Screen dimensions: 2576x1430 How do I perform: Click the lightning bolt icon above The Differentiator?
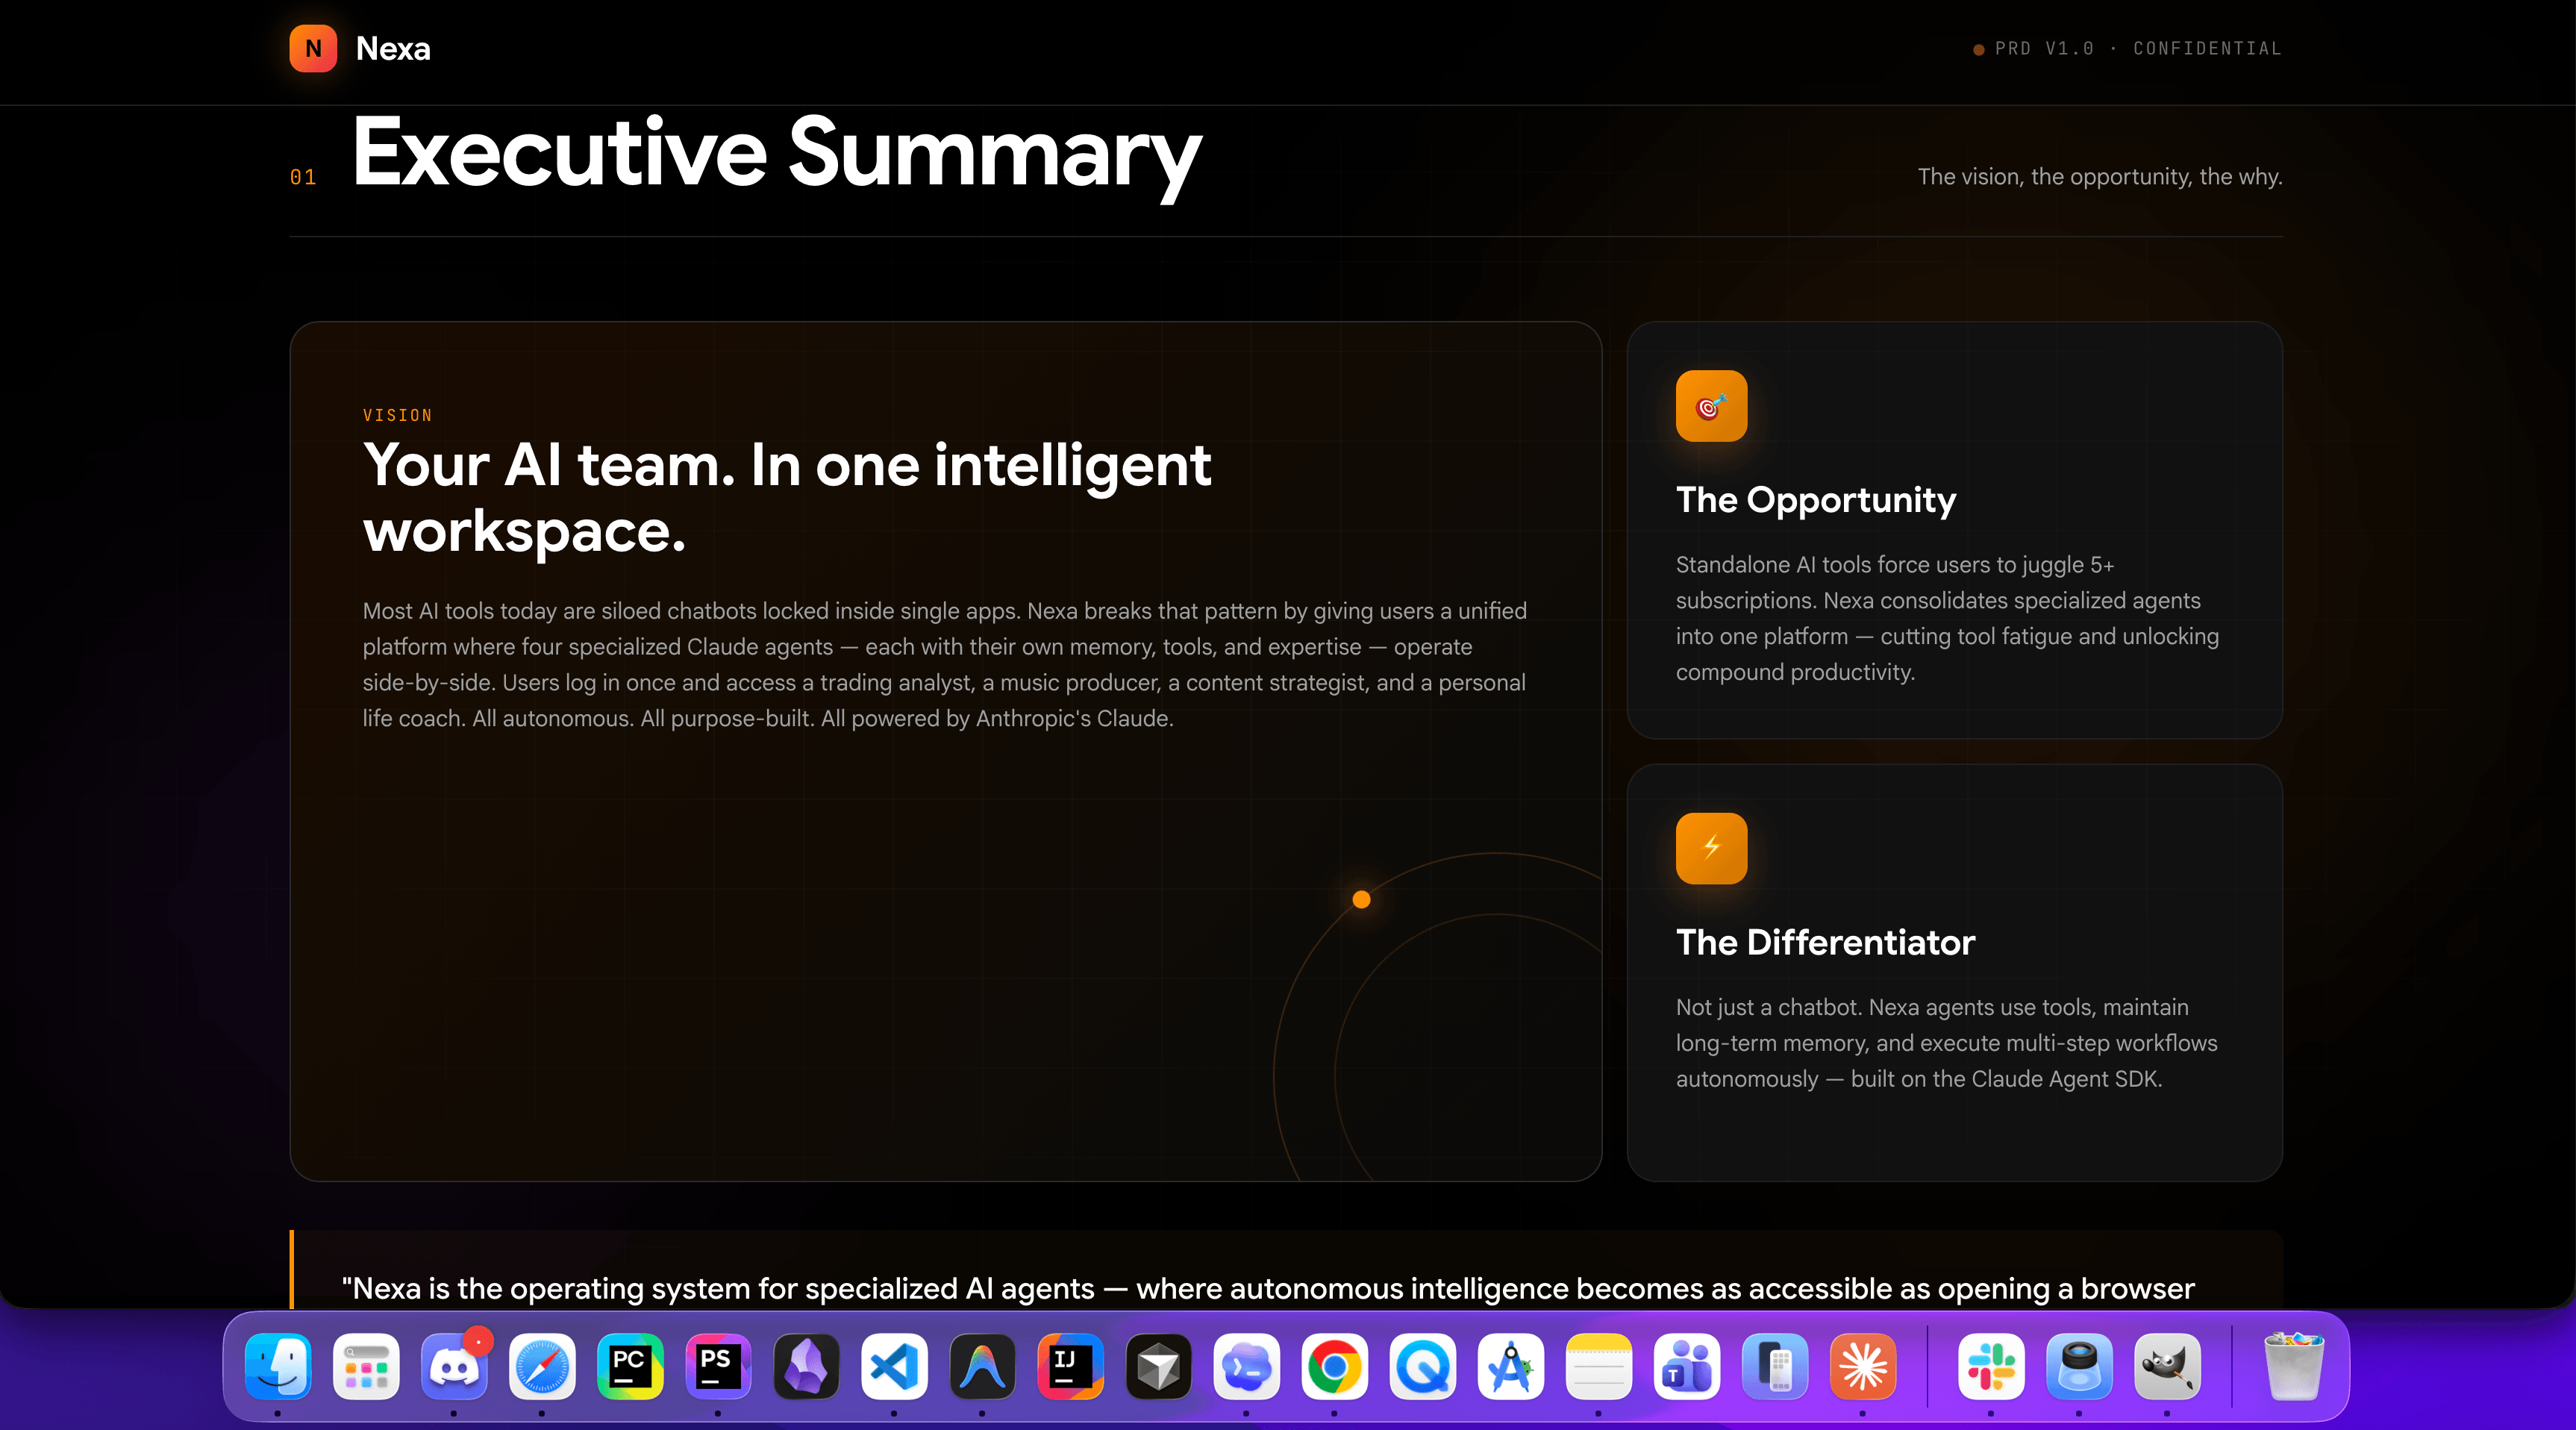pyautogui.click(x=1711, y=848)
